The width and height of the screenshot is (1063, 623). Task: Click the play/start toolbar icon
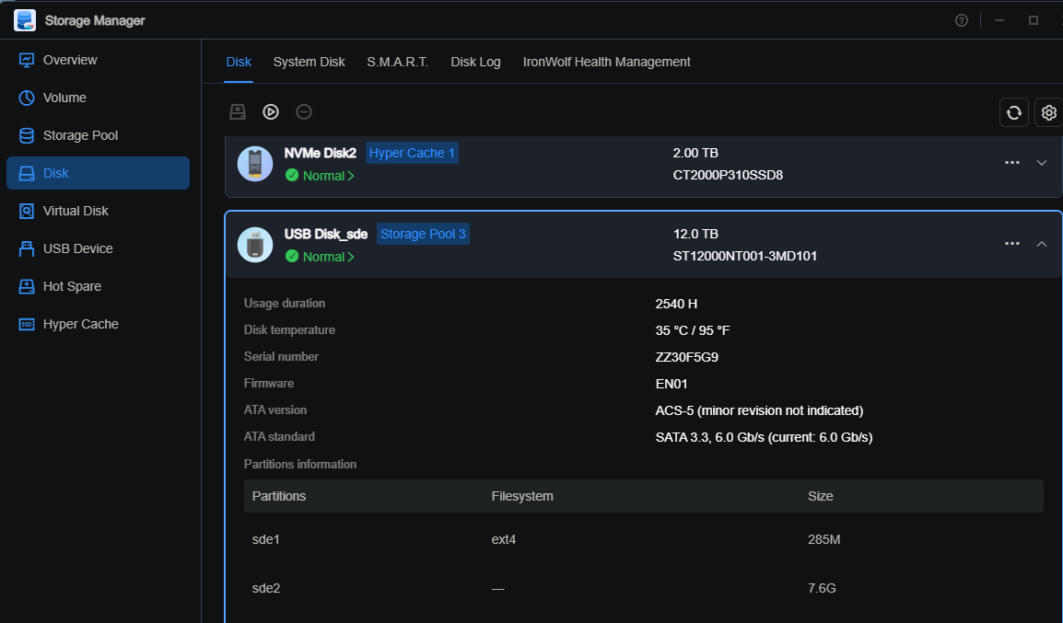tap(271, 111)
